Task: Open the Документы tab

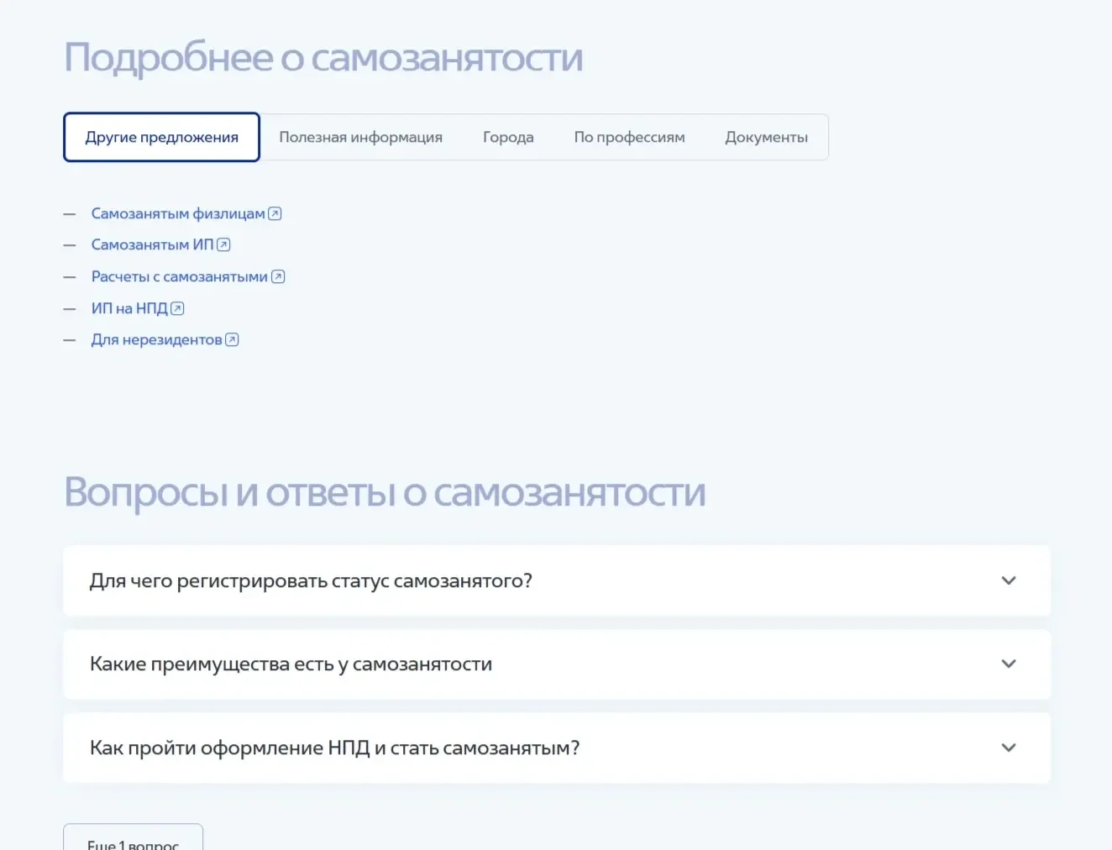Action: click(x=767, y=137)
